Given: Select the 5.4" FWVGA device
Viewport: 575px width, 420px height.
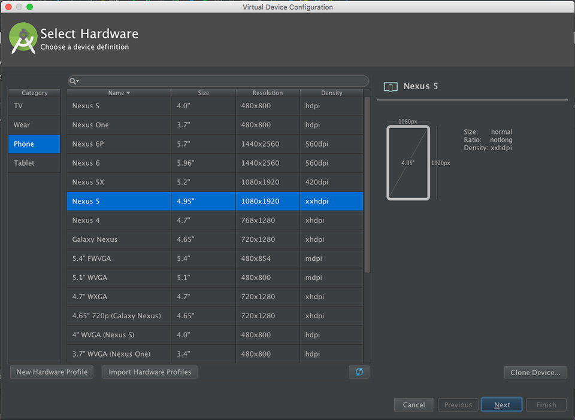Looking at the screenshot, I should click(x=215, y=258).
